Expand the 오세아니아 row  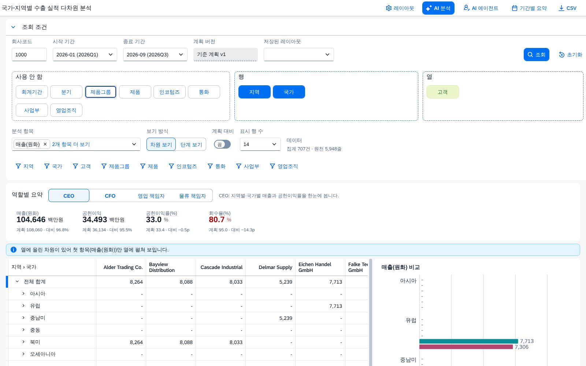pos(23,354)
